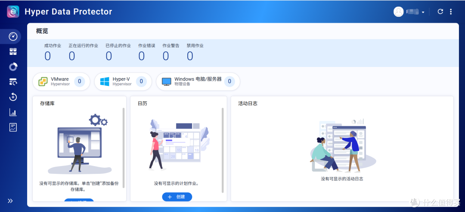The width and height of the screenshot is (465, 212).
Task: Open the Overview dashboard sidebar icon
Action: (13, 36)
